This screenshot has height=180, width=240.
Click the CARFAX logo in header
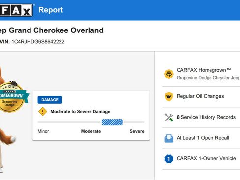point(16,10)
